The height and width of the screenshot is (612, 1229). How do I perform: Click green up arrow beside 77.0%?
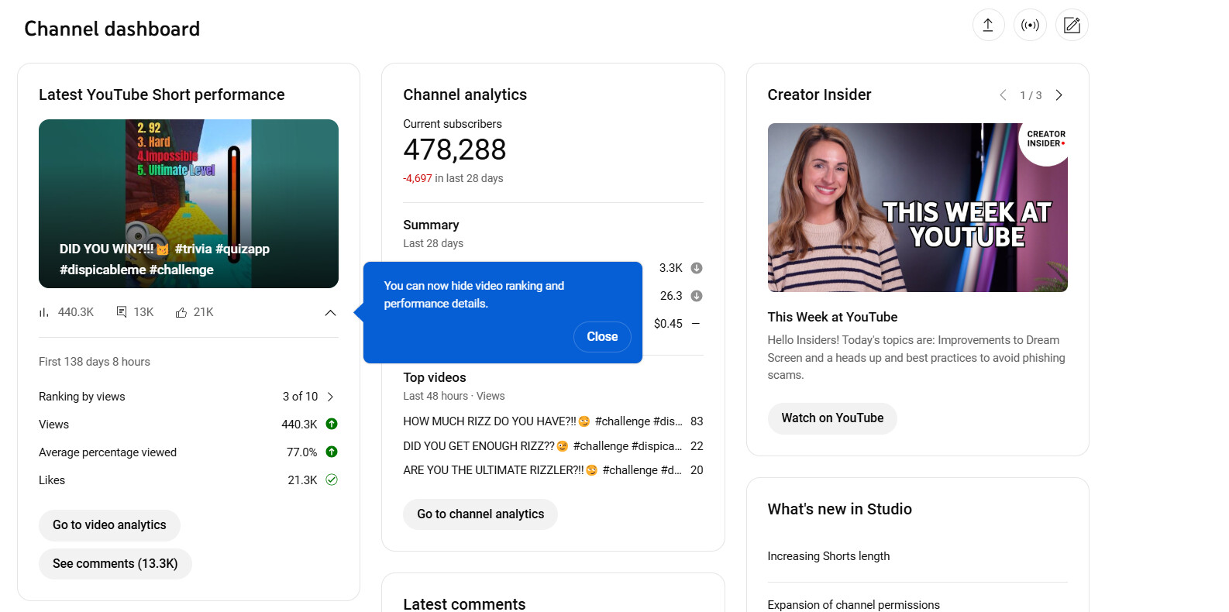point(332,452)
